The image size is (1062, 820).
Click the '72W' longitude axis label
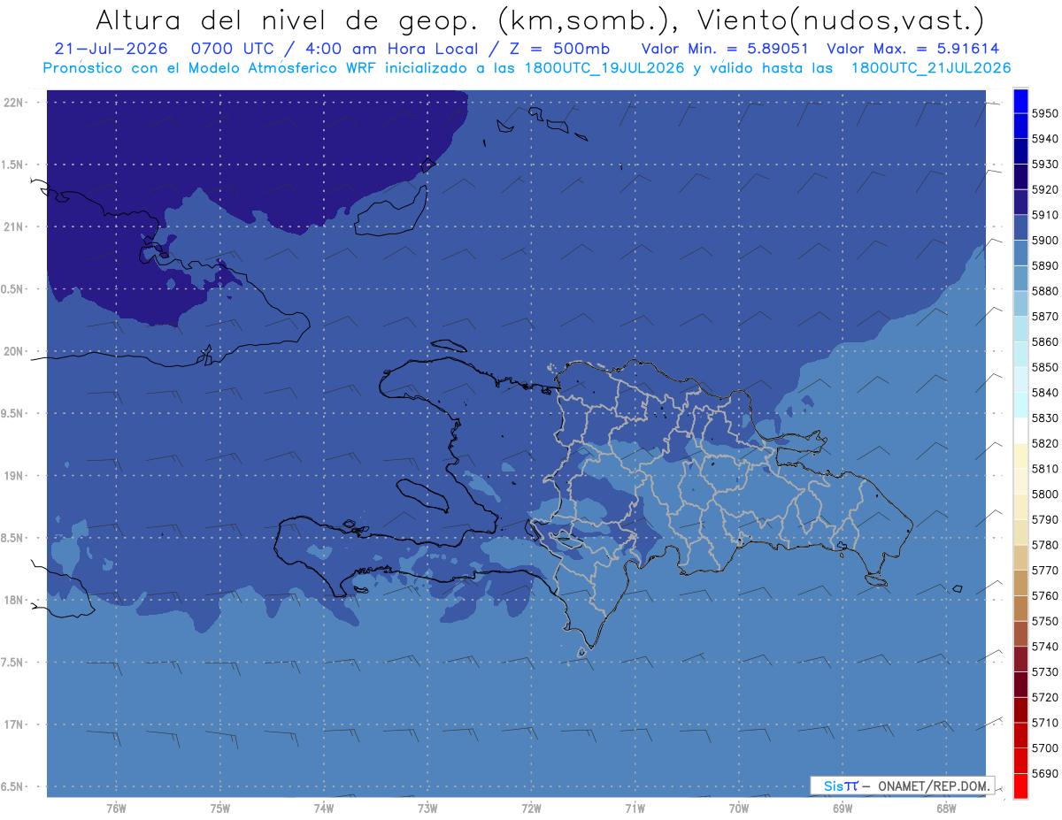coord(531,809)
